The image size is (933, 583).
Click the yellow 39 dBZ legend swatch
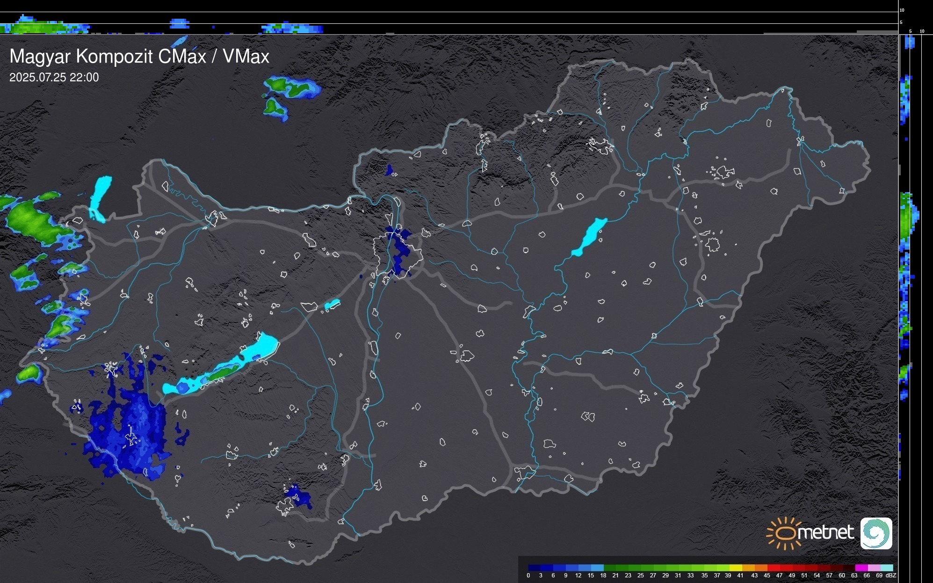pyautogui.click(x=736, y=568)
